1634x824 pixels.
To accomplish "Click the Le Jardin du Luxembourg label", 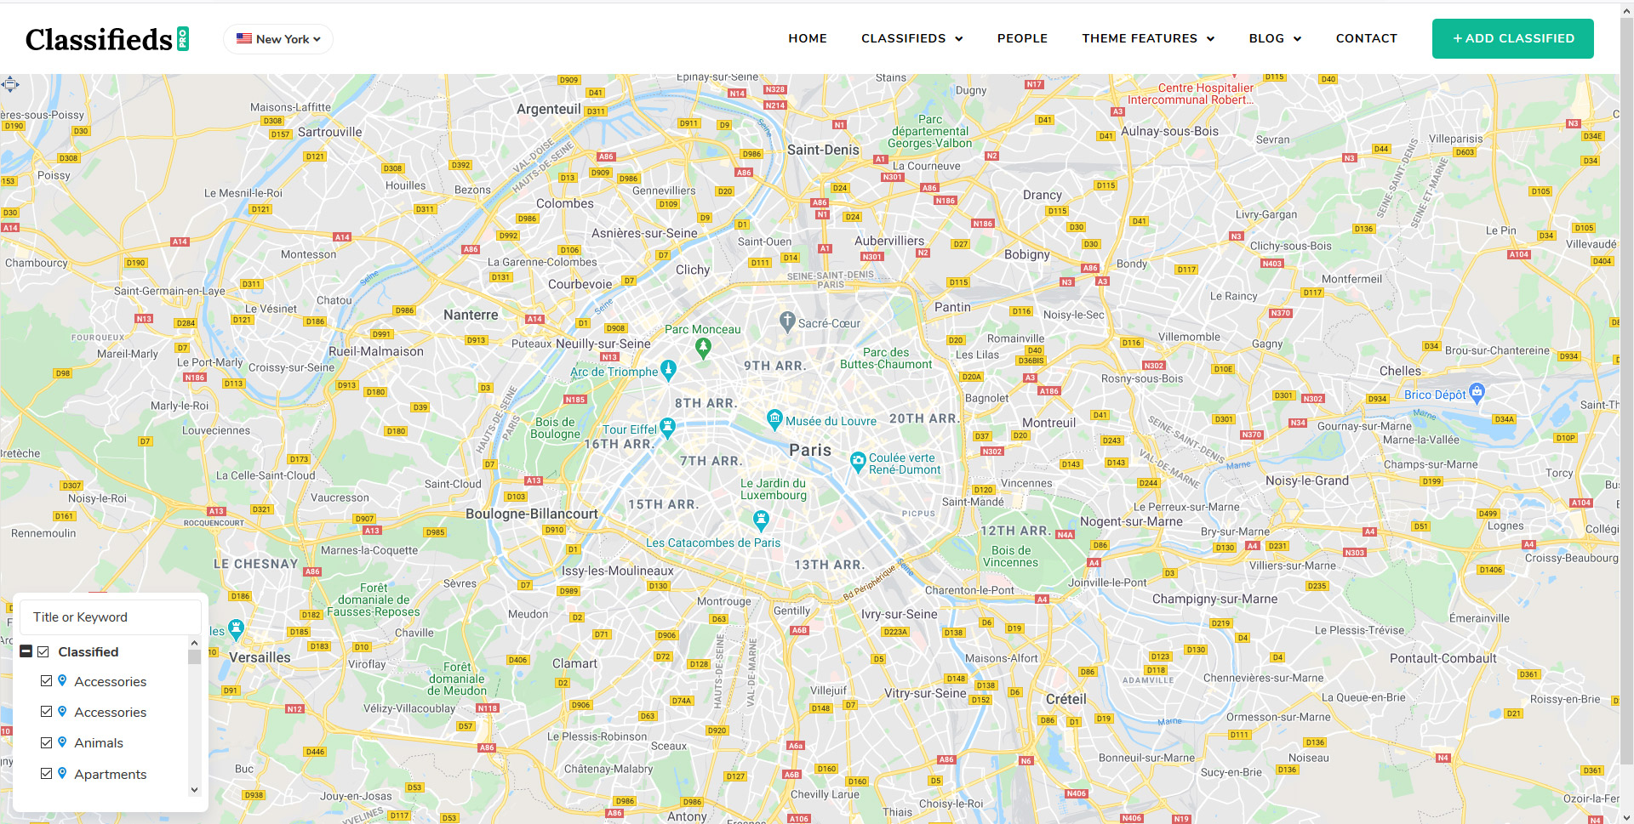I will [774, 489].
